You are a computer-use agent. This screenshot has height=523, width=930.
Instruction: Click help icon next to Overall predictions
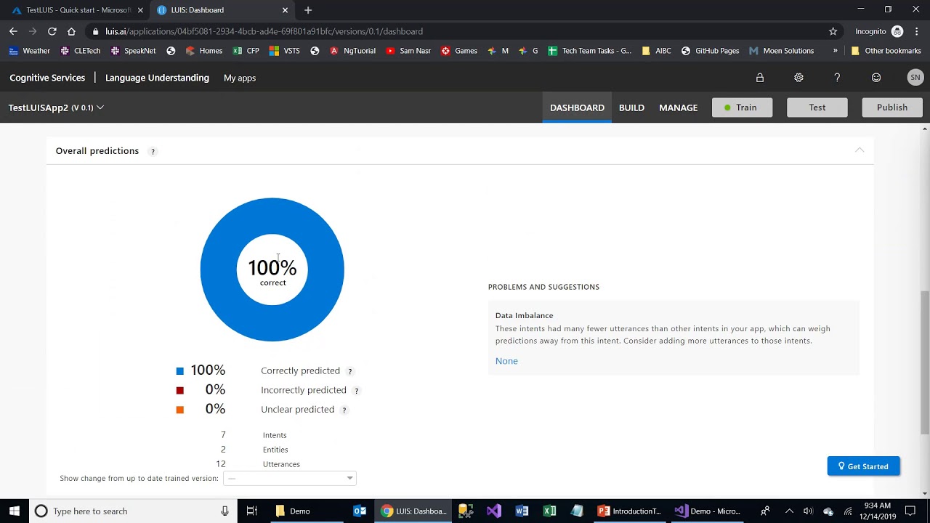153,151
